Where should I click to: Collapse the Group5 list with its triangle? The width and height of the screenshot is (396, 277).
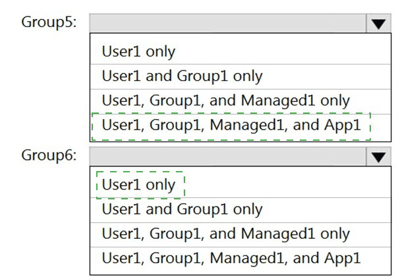(378, 23)
